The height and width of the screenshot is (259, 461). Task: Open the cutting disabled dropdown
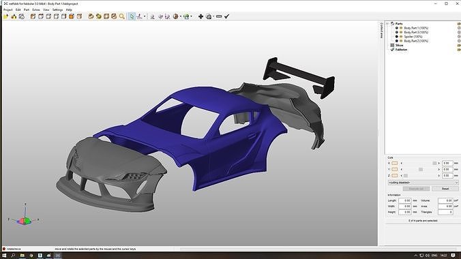click(423, 183)
